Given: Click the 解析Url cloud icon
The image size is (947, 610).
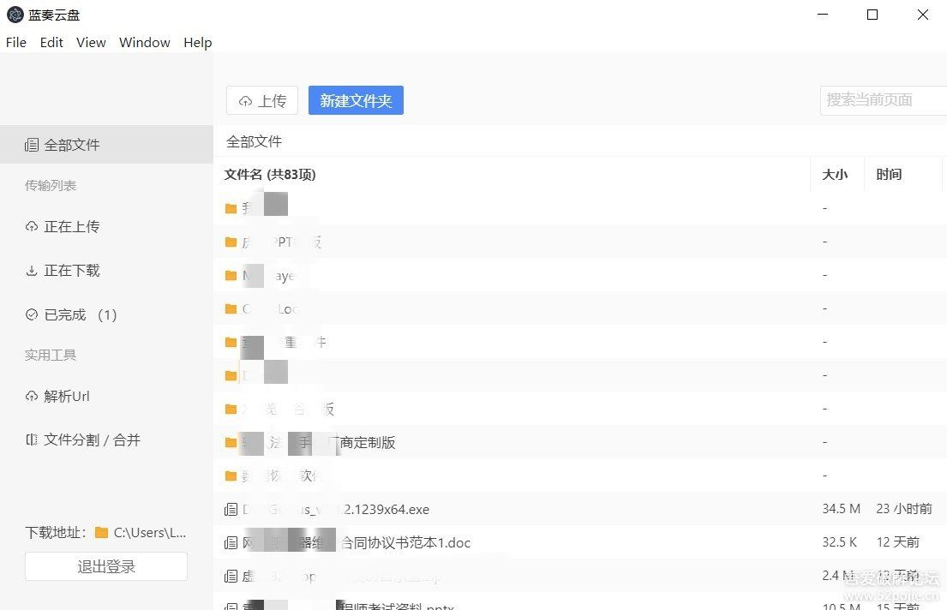Looking at the screenshot, I should point(32,396).
